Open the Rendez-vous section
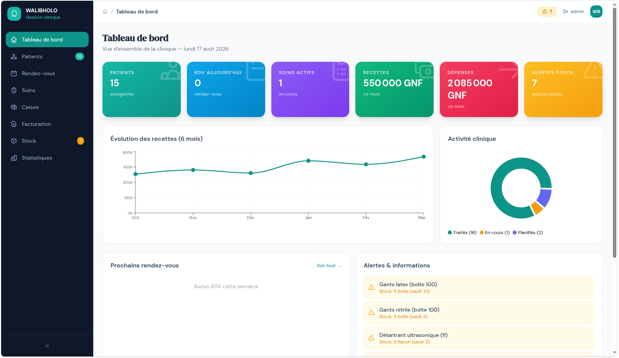This screenshot has width=619, height=358. (x=47, y=73)
